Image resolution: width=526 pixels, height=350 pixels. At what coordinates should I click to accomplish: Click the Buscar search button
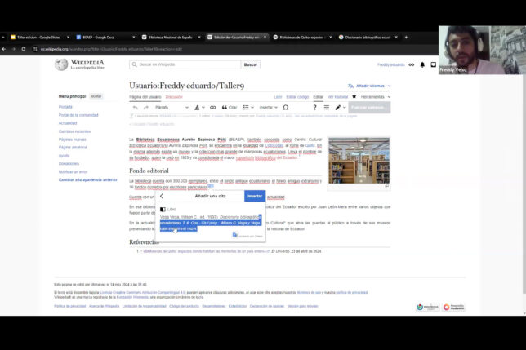tap(250, 64)
